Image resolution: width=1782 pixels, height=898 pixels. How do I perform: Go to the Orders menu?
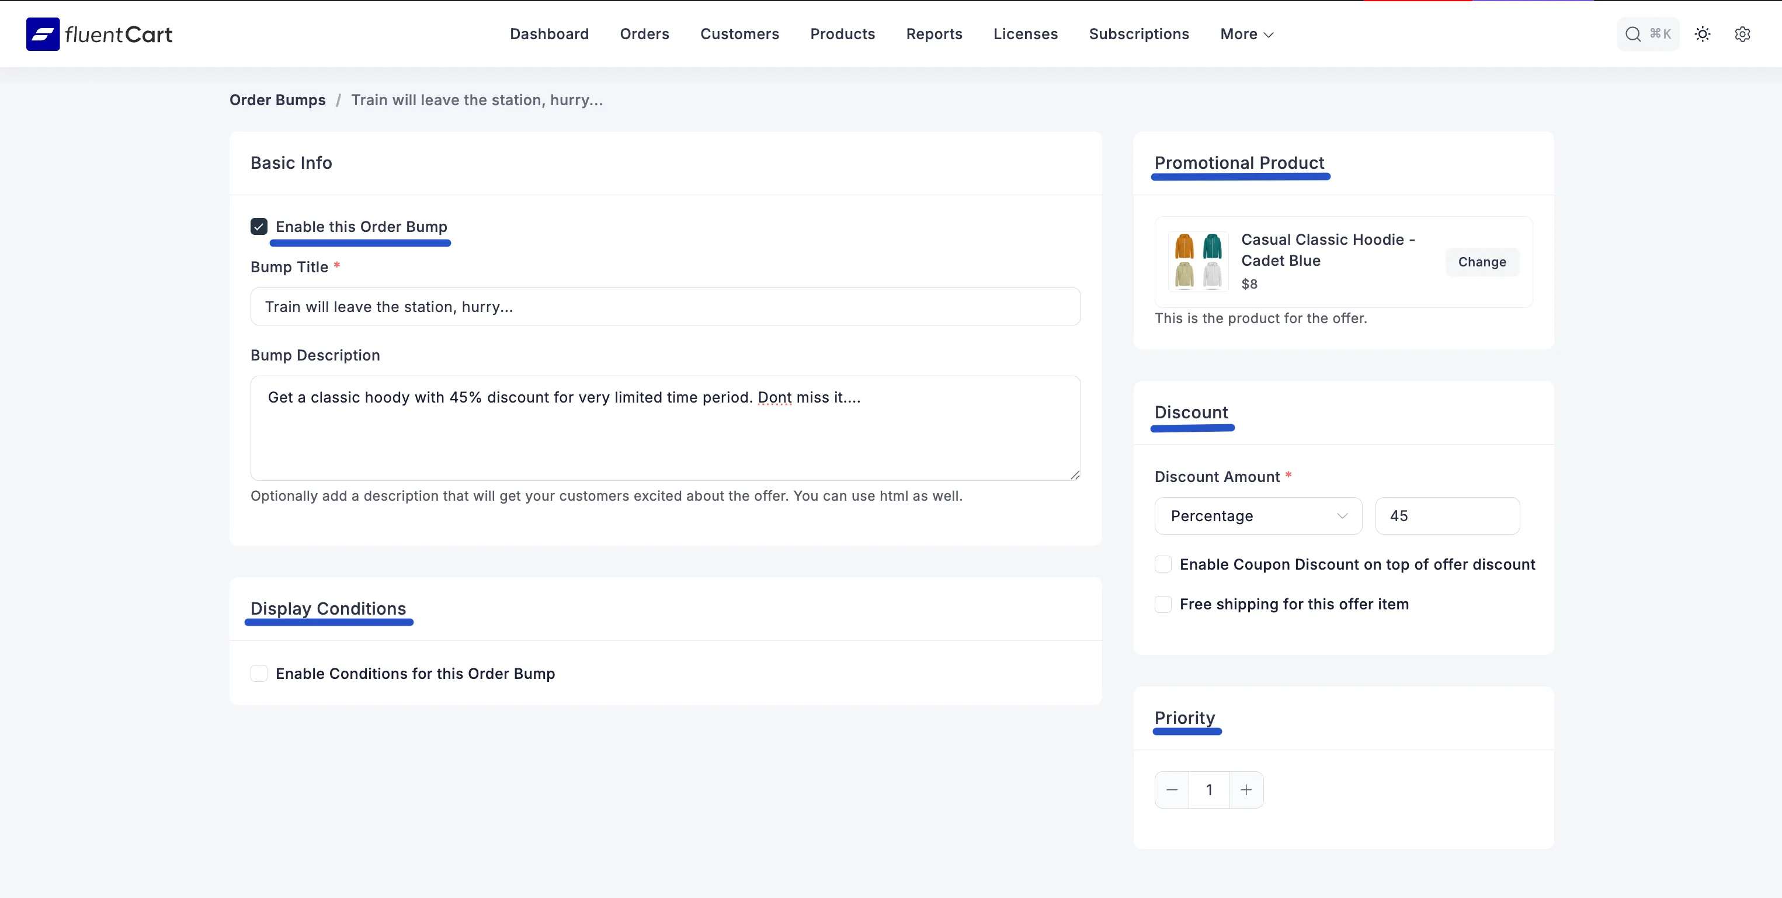coord(644,34)
